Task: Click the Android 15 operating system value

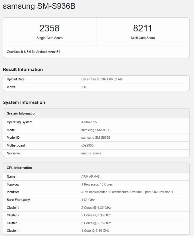Action: [89, 122]
